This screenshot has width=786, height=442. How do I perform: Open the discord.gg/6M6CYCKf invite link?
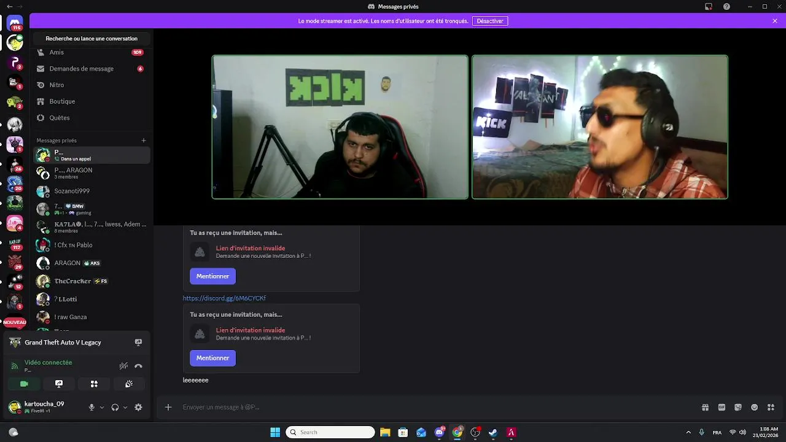[x=224, y=298]
